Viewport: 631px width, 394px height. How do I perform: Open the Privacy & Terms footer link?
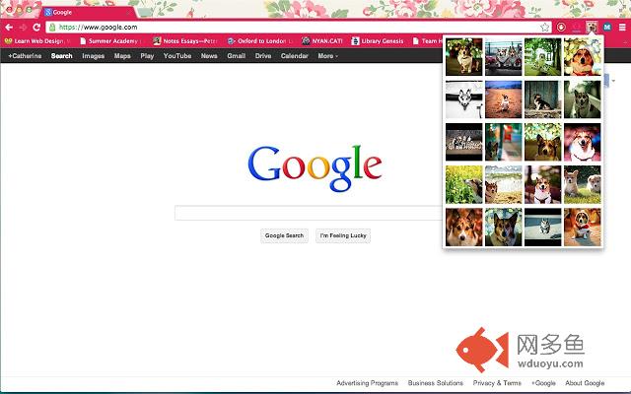tap(497, 383)
